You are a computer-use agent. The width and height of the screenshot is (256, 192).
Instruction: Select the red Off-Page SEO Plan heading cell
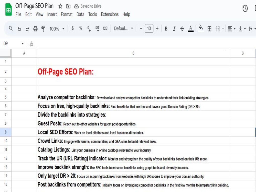click(133, 71)
